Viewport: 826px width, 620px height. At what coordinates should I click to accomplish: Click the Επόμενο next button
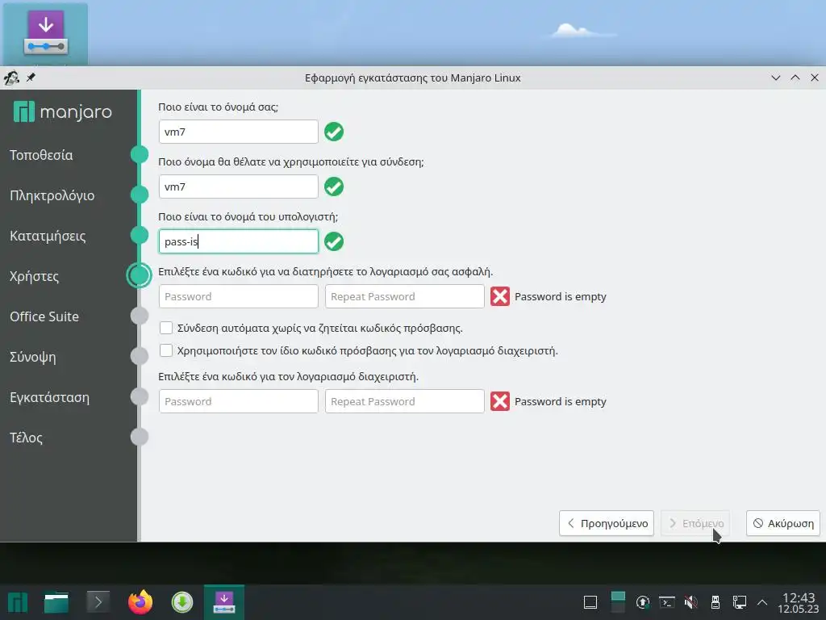(695, 523)
